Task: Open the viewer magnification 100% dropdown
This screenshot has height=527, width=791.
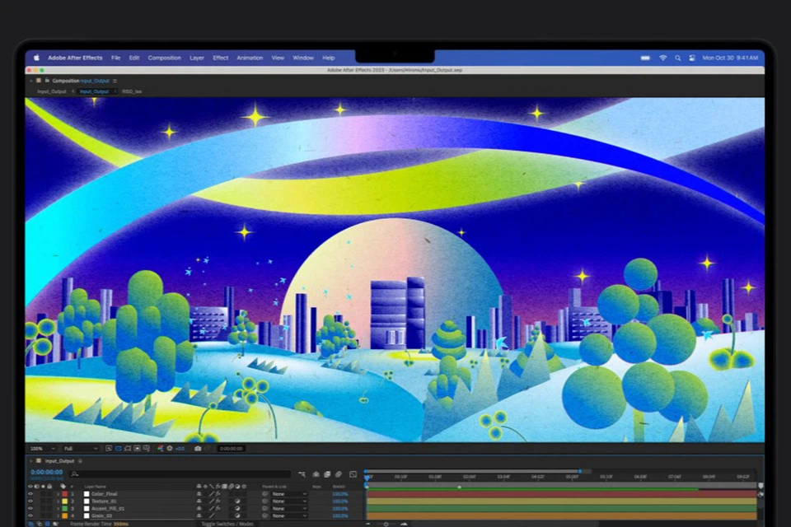Action: click(x=41, y=449)
